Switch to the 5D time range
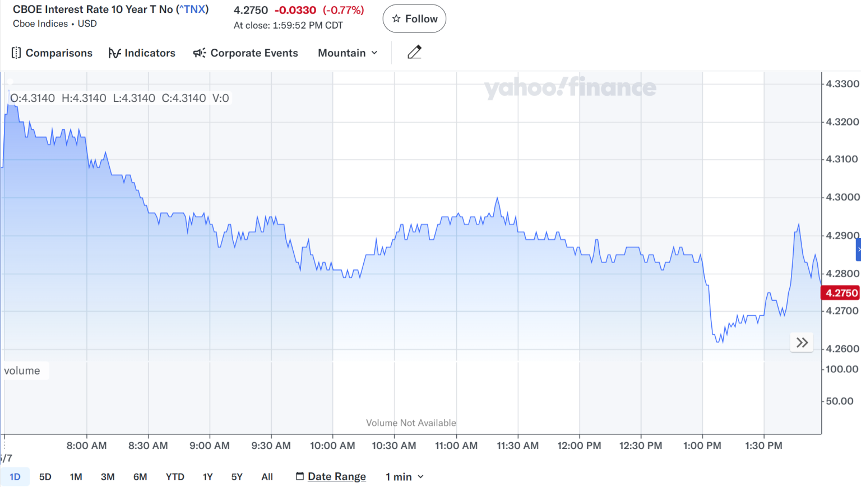This screenshot has width=861, height=487. point(45,476)
